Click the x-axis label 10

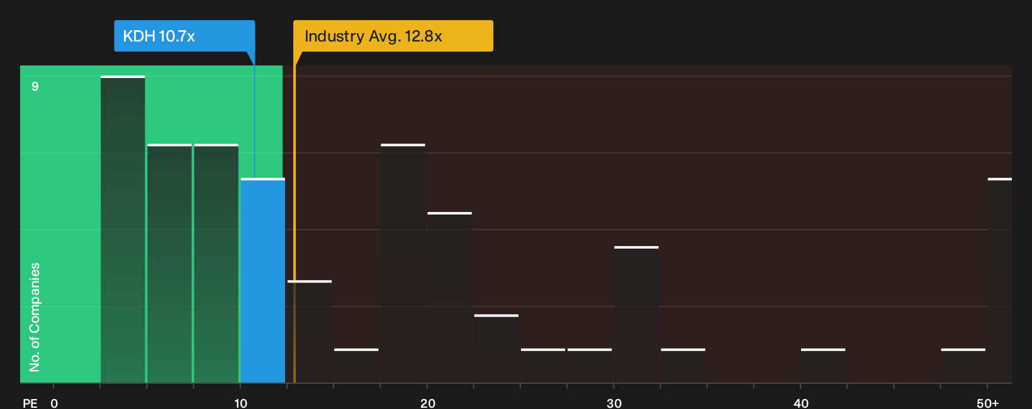[241, 403]
